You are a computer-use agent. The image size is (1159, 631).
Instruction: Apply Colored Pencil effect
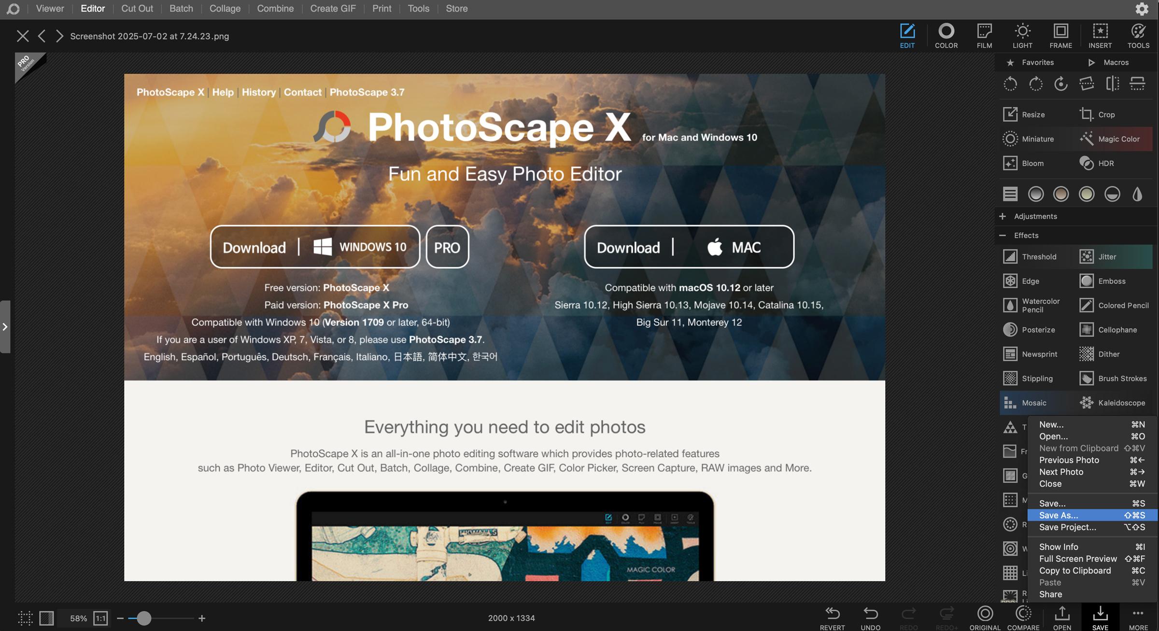1114,305
